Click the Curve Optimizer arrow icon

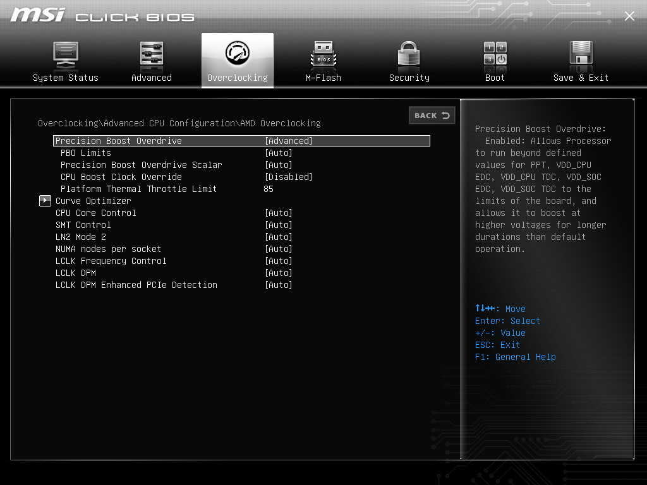(45, 201)
